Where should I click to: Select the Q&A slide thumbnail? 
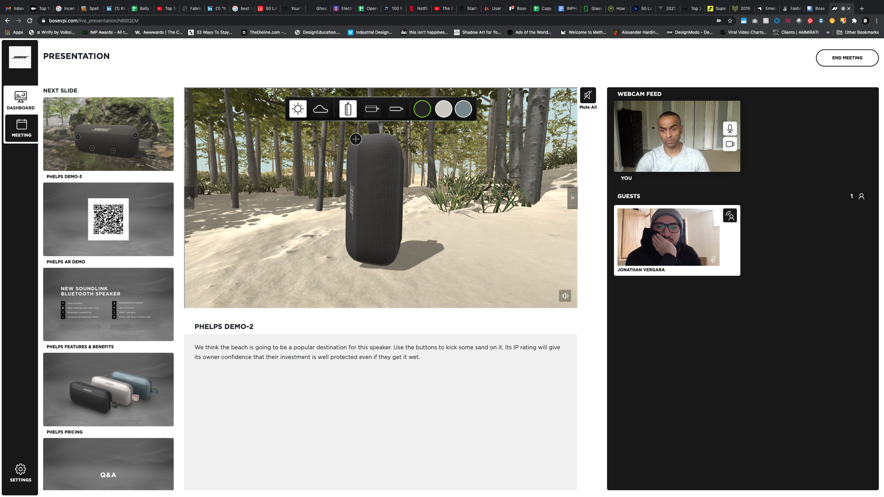108,464
